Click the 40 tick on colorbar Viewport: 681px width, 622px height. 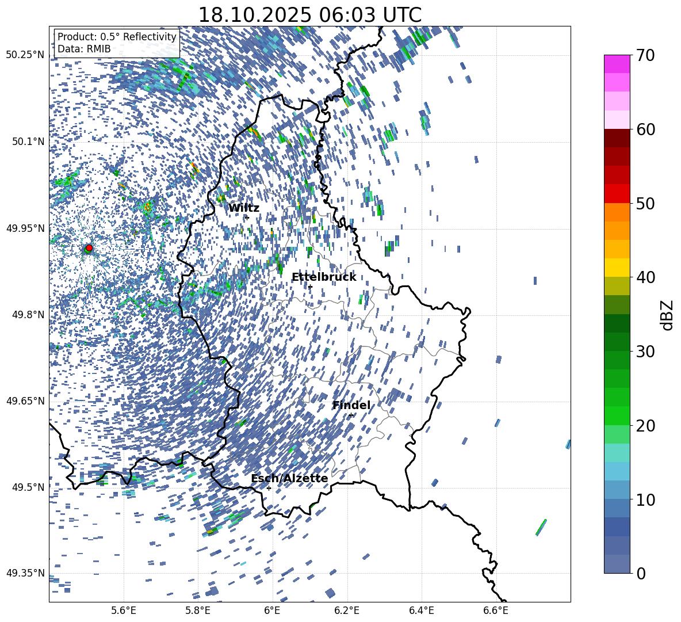[645, 277]
